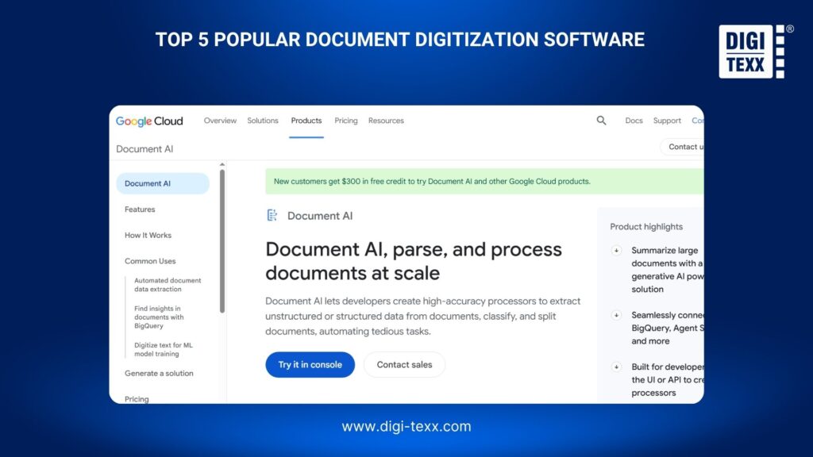813x457 pixels.
Task: Open 'Automated document data extraction' sidebar link
Action: [168, 285]
